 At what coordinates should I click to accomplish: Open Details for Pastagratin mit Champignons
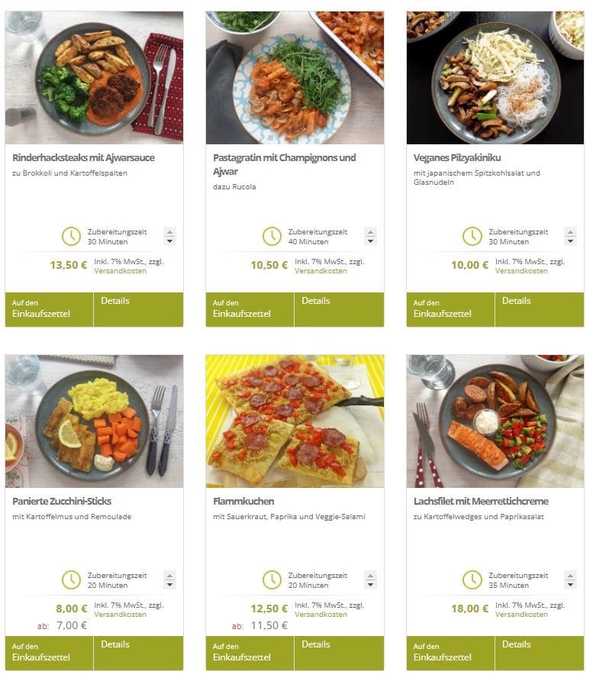[x=339, y=309]
